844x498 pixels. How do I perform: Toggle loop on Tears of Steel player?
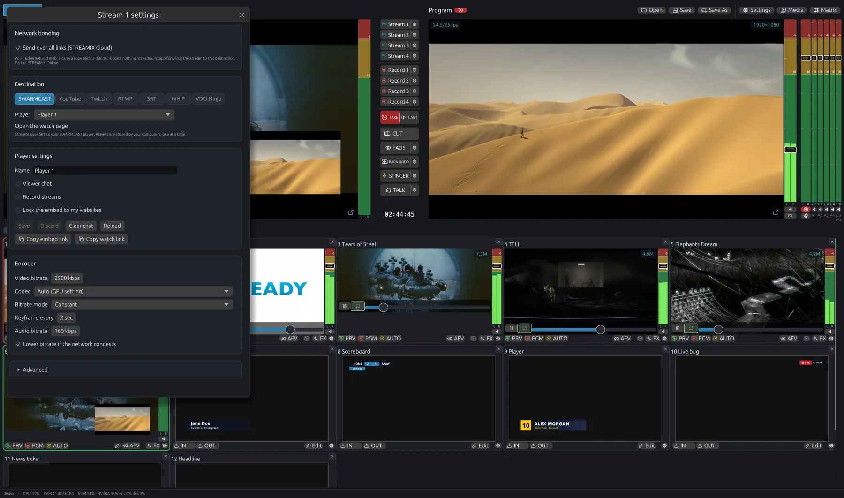[x=358, y=306]
